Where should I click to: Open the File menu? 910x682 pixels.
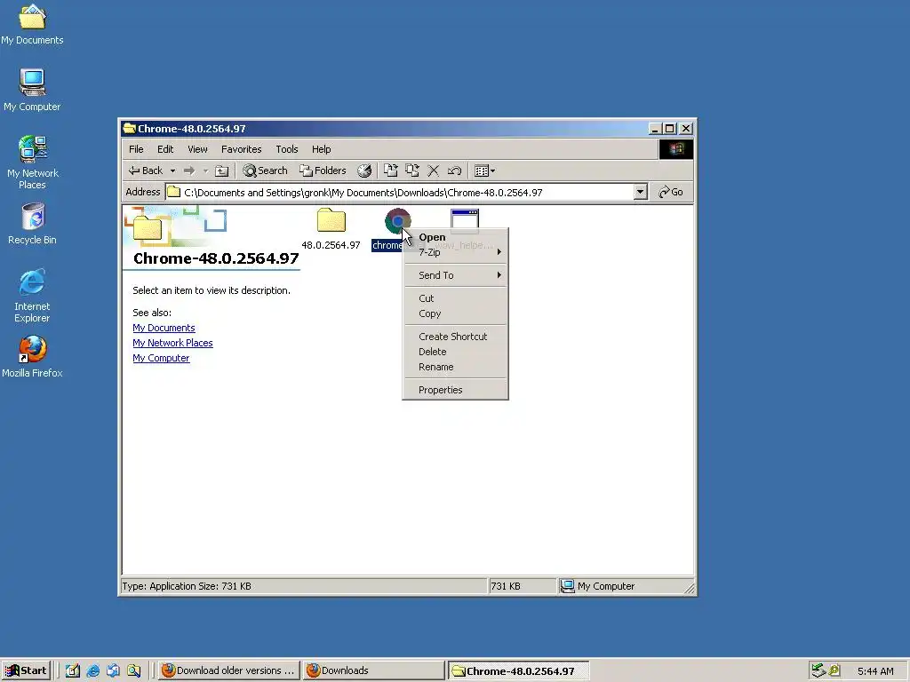(136, 149)
